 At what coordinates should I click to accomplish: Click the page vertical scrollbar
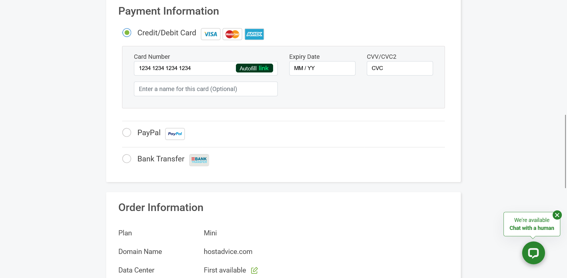click(x=565, y=151)
